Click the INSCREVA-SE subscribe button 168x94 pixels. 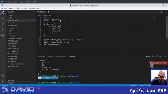click(159, 63)
